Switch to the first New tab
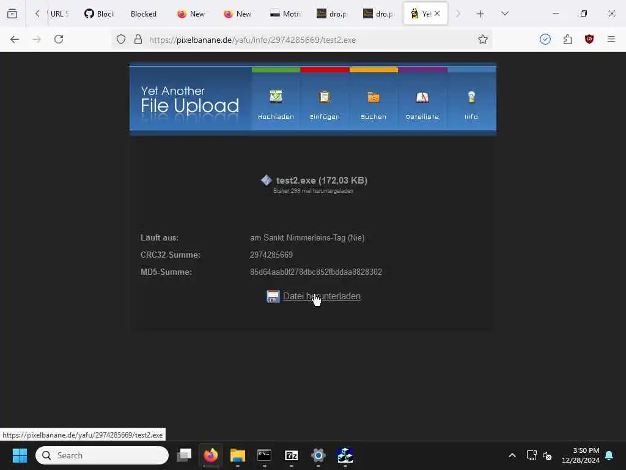This screenshot has width=626, height=470. coord(191,14)
